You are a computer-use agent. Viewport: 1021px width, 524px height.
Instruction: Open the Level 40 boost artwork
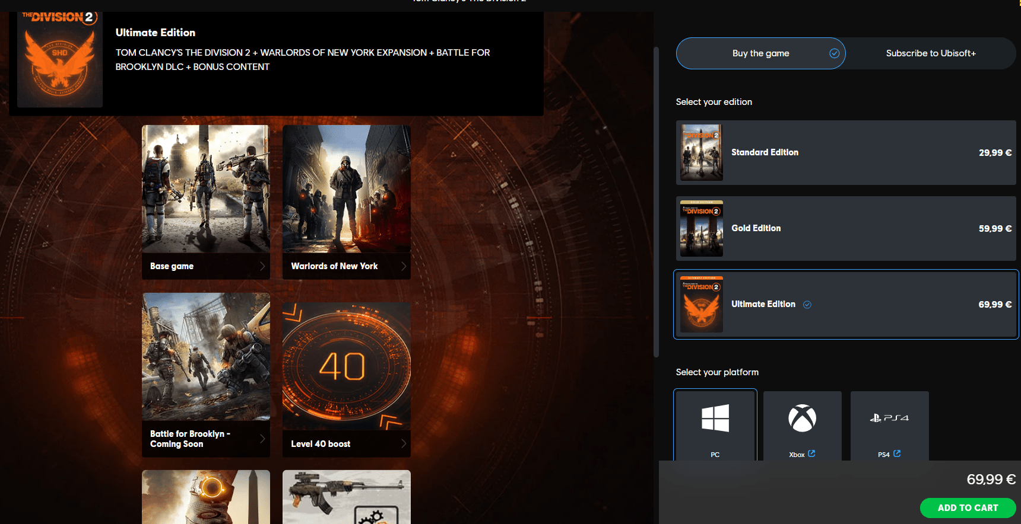pos(347,366)
